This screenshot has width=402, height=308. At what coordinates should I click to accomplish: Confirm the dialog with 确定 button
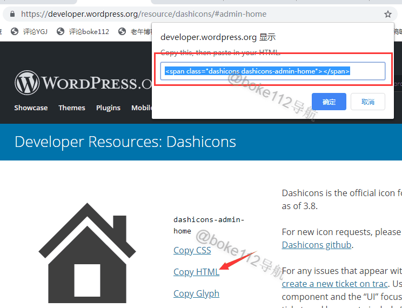329,102
